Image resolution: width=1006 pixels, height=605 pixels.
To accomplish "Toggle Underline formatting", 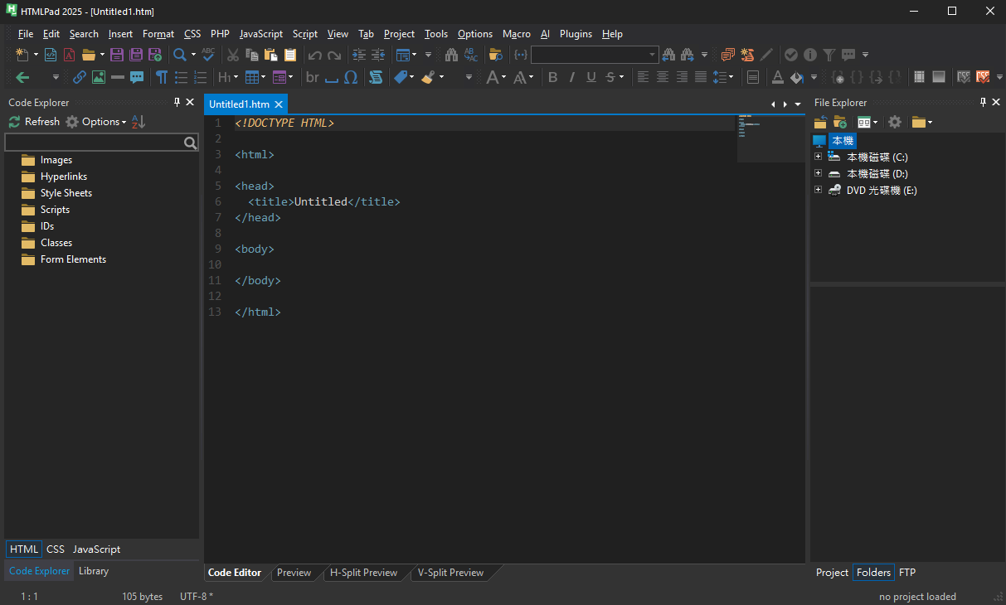I will 591,77.
